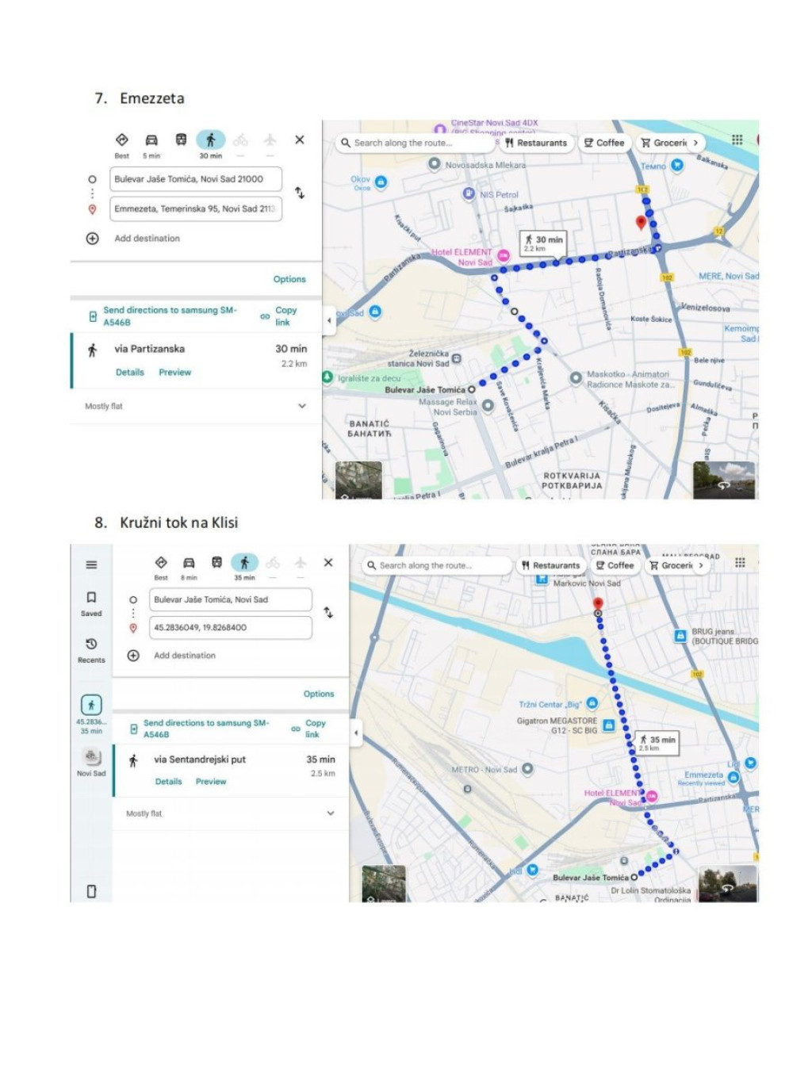The height and width of the screenshot is (1079, 812).
Task: Open Saved places in sidebar
Action: (x=91, y=603)
